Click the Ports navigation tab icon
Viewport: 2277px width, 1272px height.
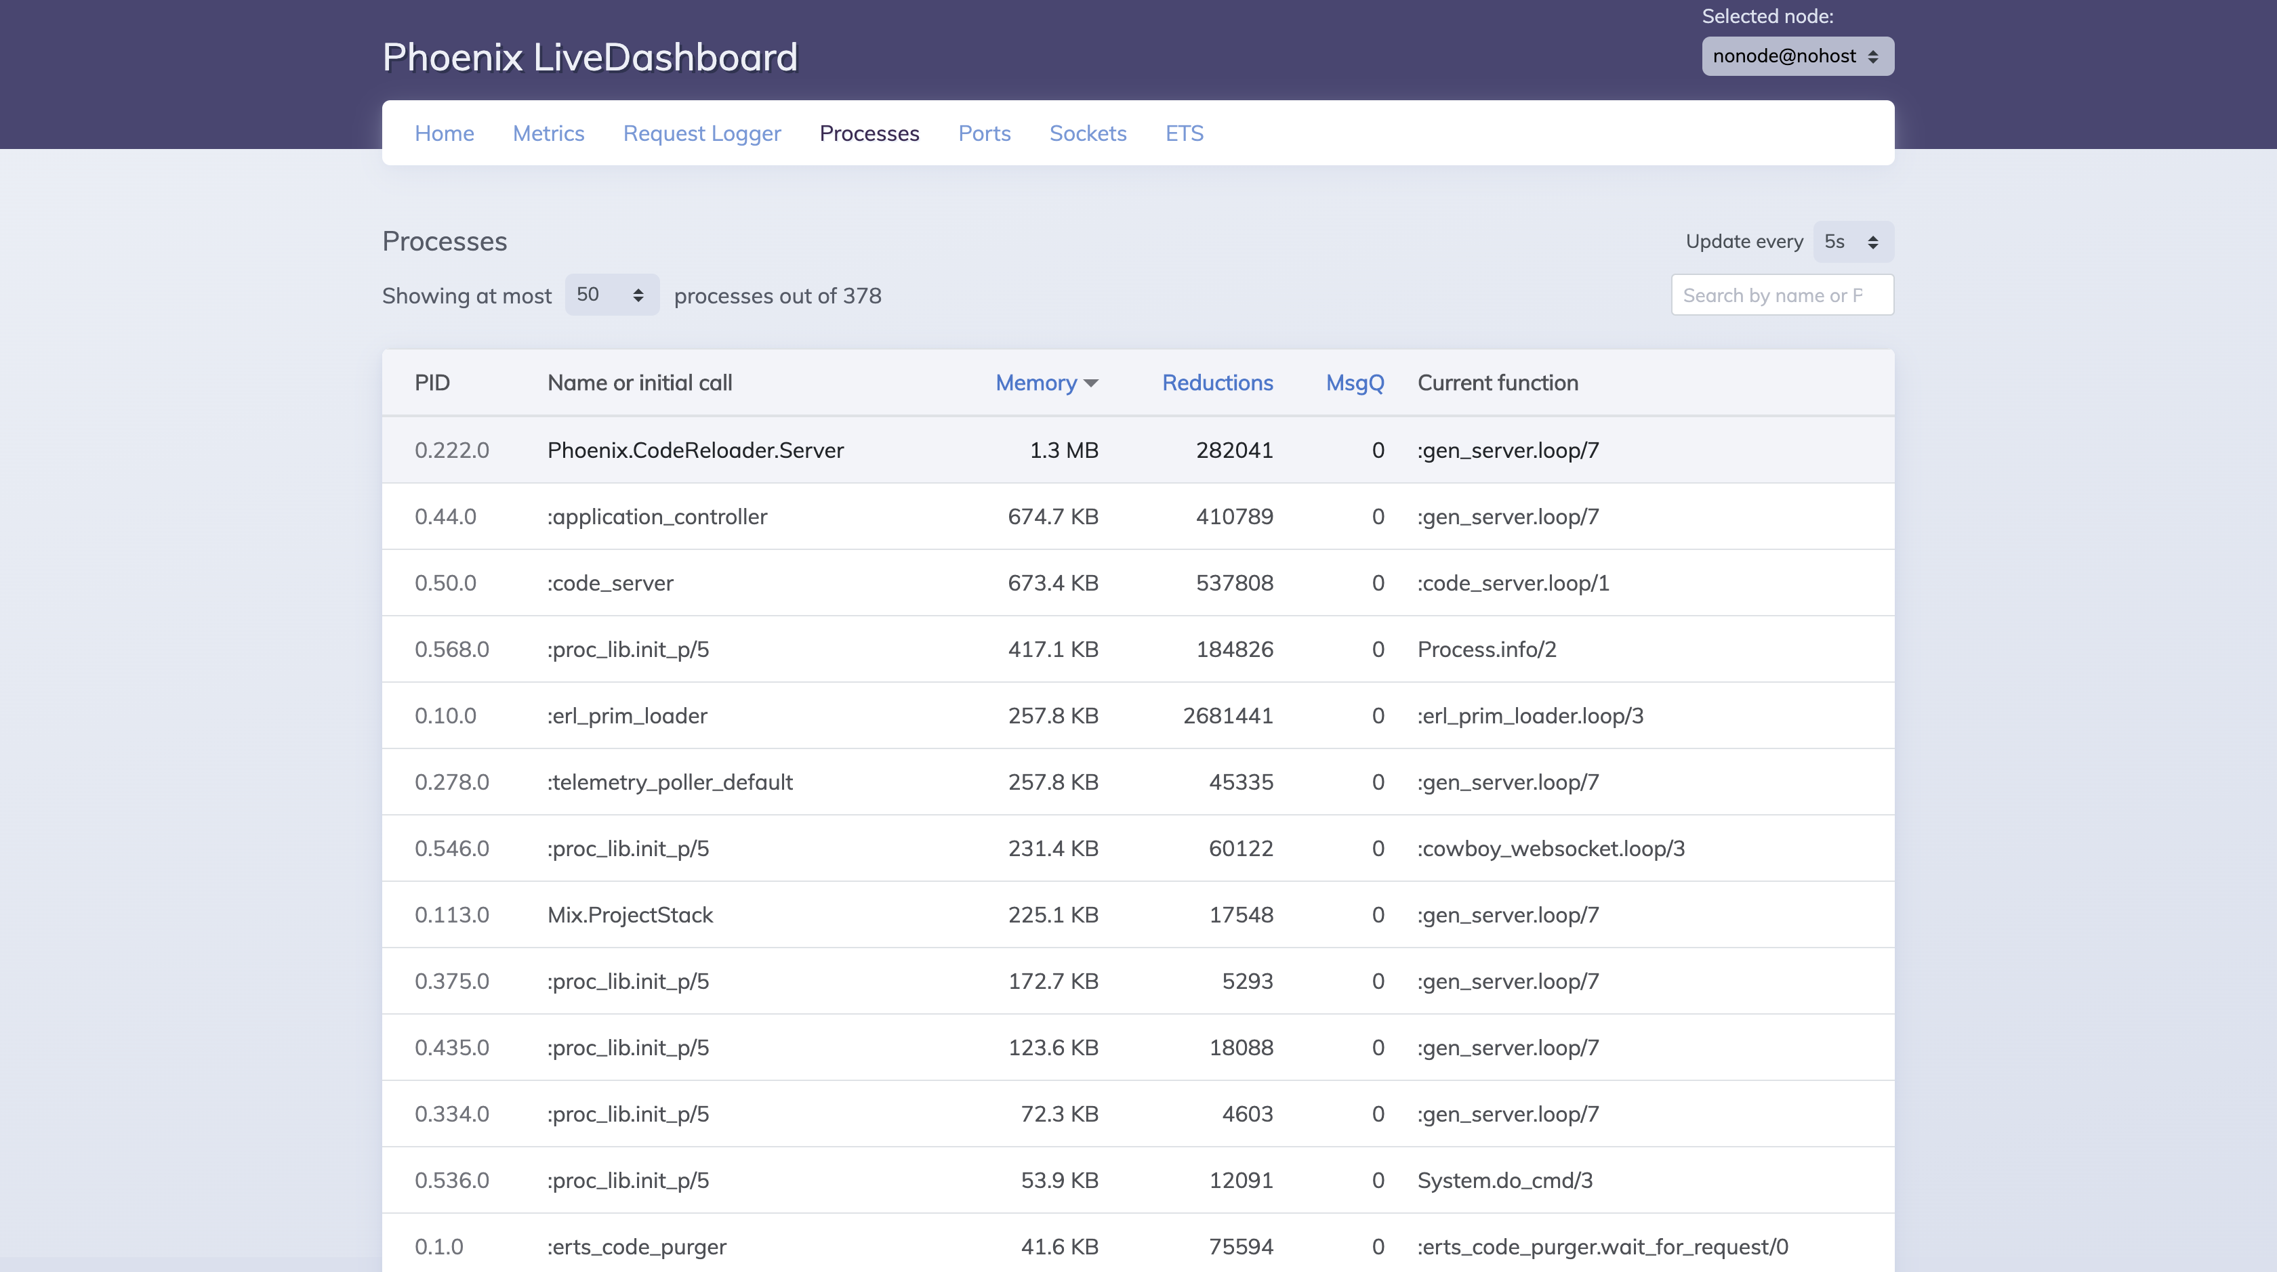click(984, 133)
